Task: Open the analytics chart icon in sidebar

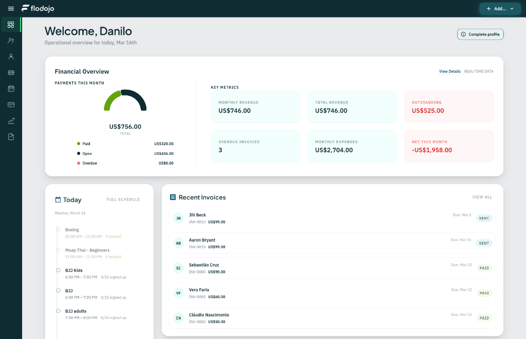Action: pyautogui.click(x=11, y=121)
